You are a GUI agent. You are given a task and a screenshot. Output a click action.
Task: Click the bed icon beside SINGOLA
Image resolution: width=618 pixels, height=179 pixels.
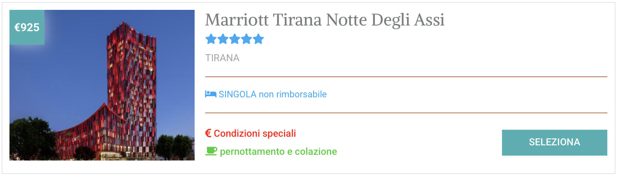click(211, 94)
